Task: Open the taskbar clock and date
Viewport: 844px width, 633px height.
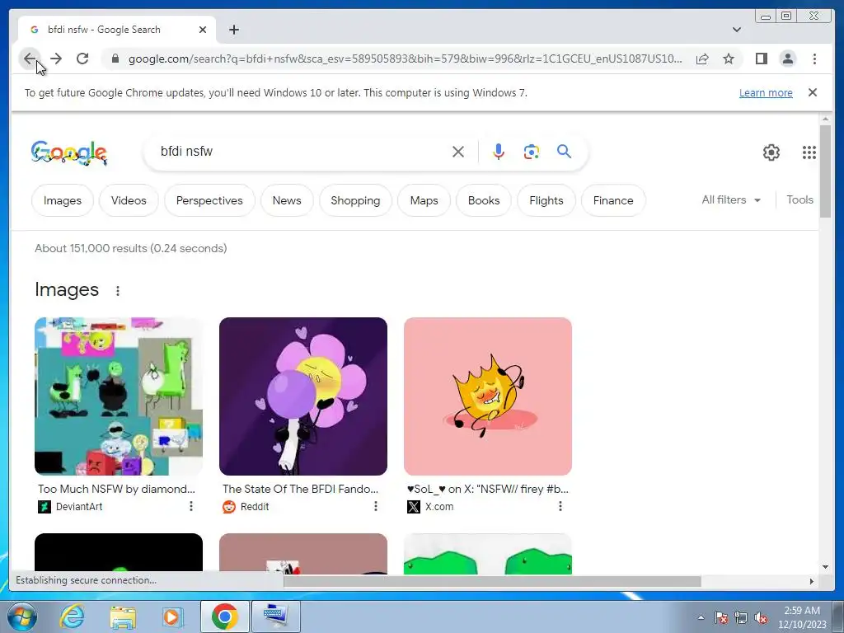Action: pyautogui.click(x=801, y=617)
